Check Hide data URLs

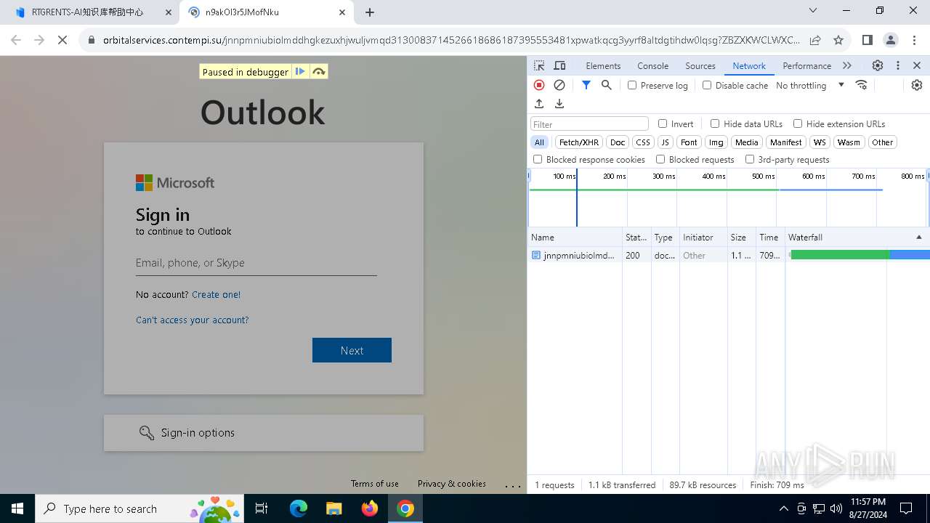click(715, 123)
